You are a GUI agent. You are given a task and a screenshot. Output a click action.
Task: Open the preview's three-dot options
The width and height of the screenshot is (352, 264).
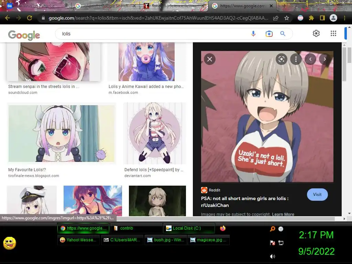click(296, 59)
